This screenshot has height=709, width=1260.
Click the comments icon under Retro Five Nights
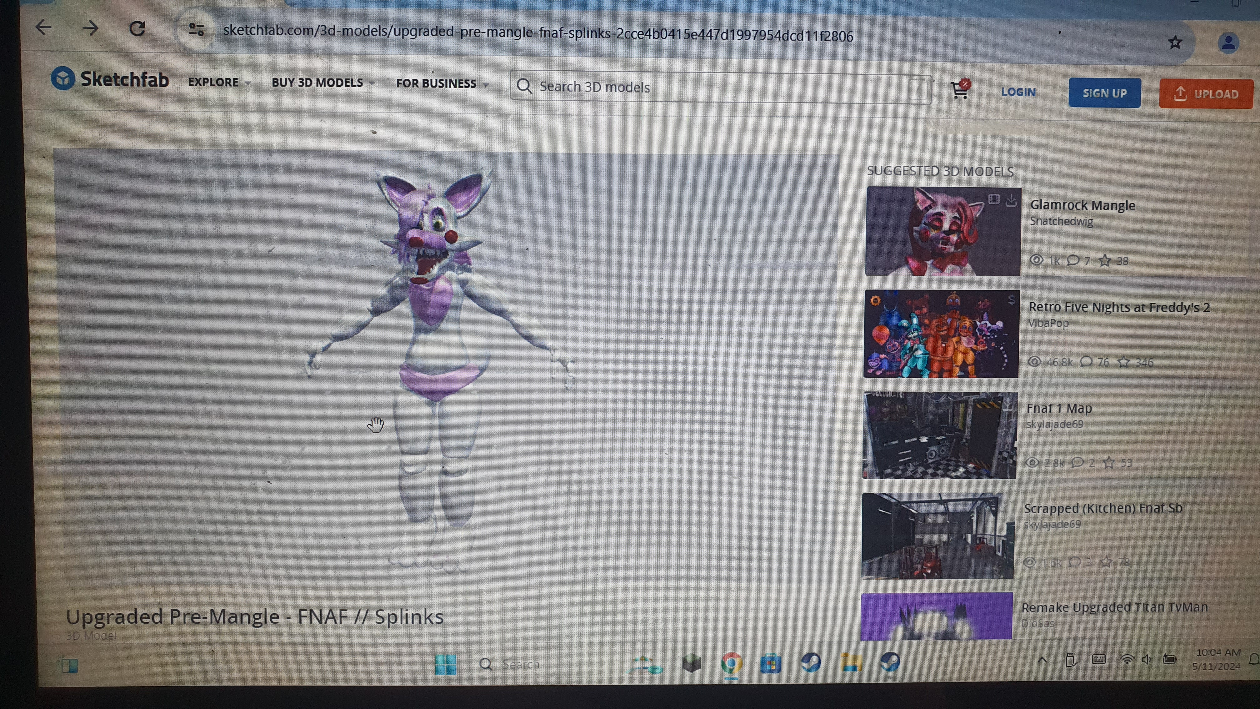[1086, 362]
